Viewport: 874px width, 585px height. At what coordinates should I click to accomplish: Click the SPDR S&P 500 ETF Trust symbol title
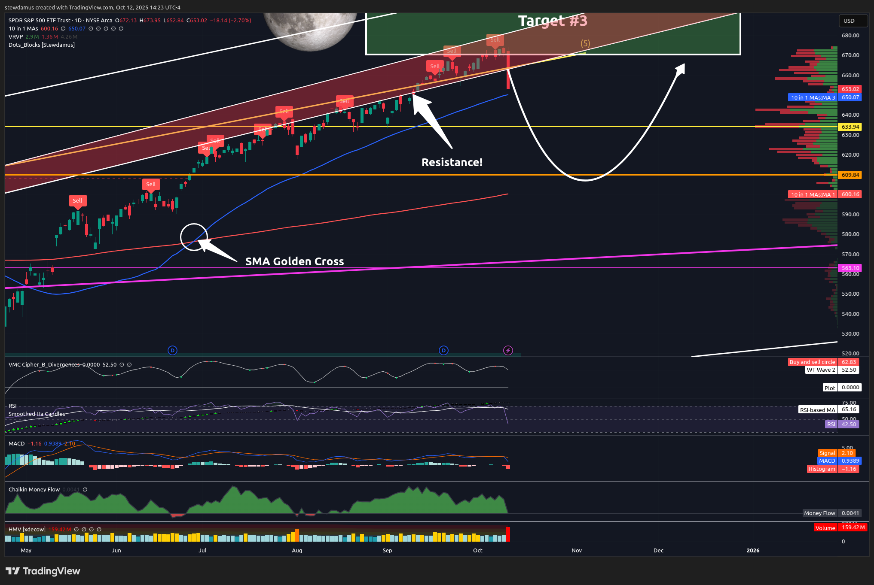(x=40, y=21)
